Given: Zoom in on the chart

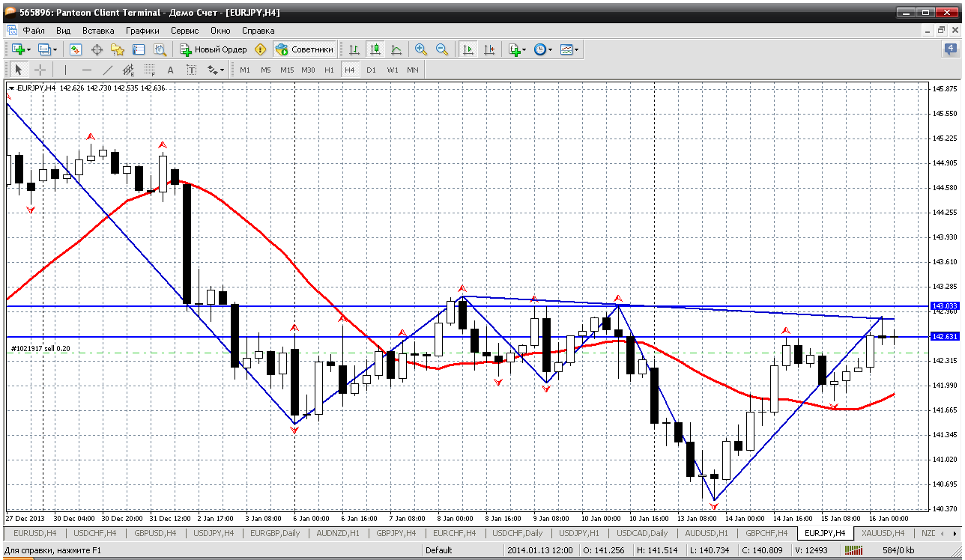Looking at the screenshot, I should click(421, 49).
